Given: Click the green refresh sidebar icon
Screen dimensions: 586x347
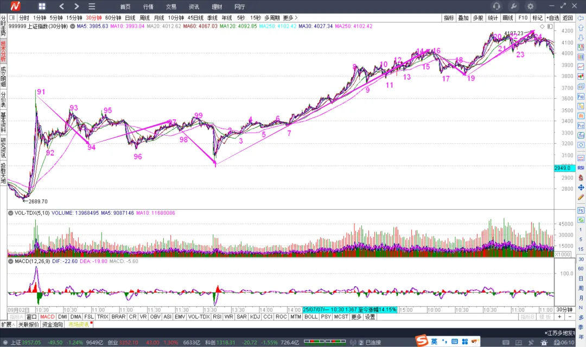Looking at the screenshot, I should [581, 220].
